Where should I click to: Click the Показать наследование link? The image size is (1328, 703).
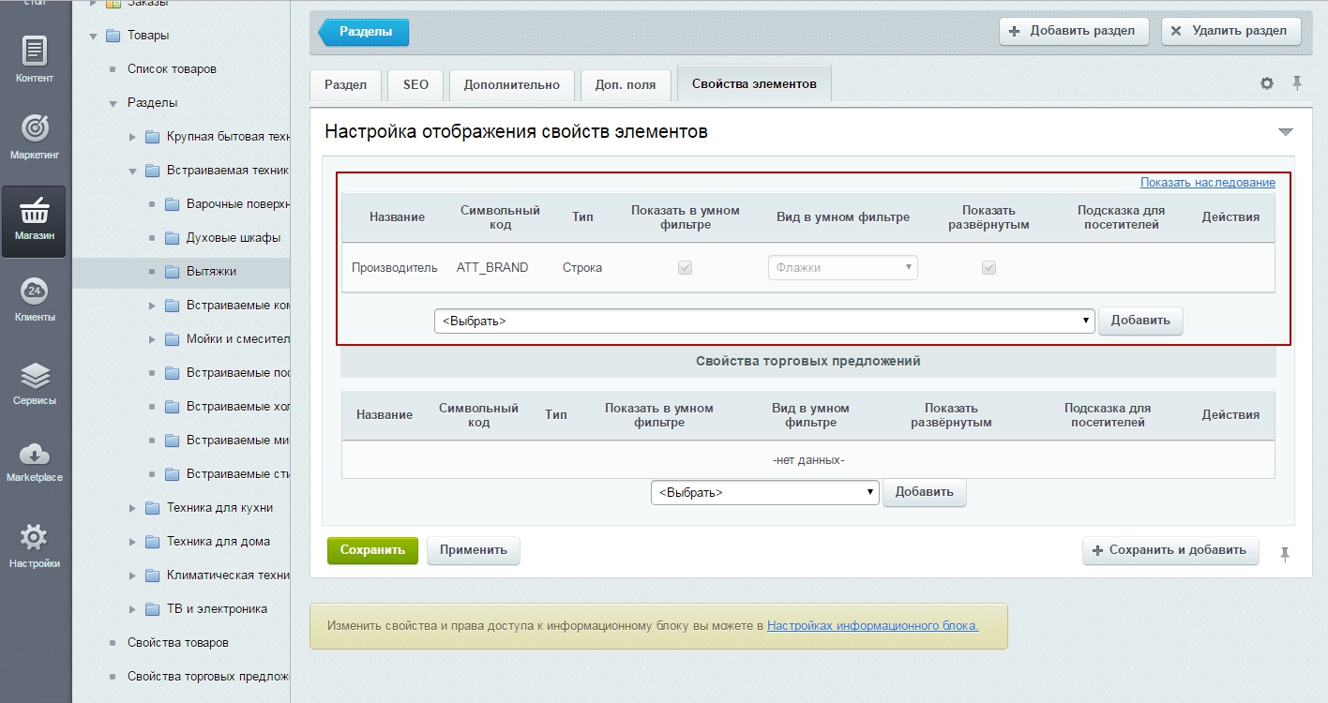[1208, 183]
